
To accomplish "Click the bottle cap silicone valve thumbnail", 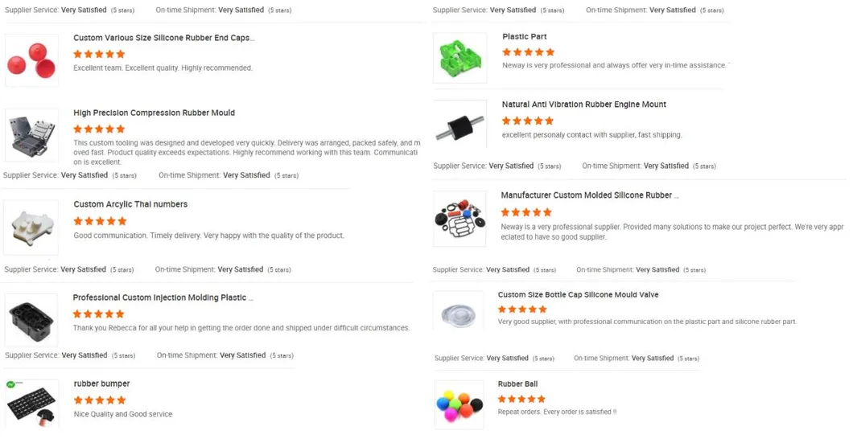I will coord(459,310).
